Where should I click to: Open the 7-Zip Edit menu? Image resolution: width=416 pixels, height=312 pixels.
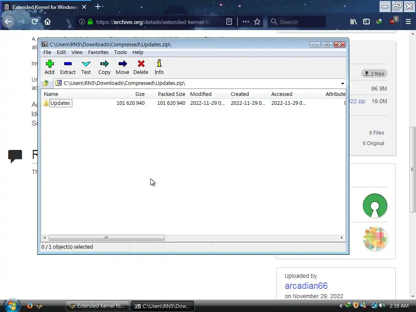61,52
